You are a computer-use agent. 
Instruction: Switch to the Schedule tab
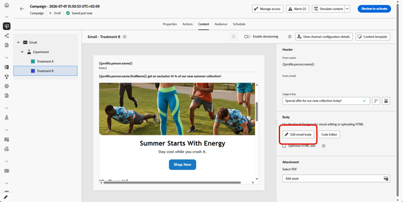click(239, 24)
